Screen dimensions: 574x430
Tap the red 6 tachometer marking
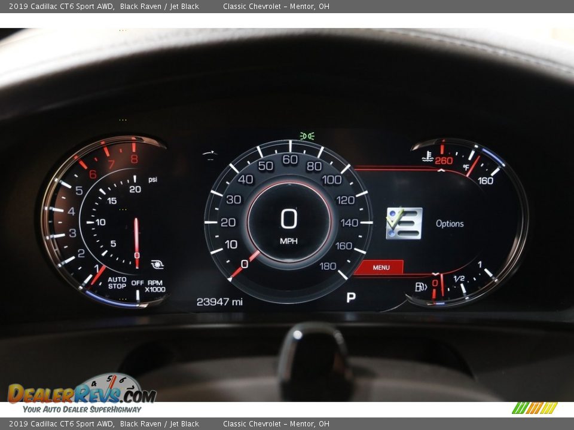(93, 174)
